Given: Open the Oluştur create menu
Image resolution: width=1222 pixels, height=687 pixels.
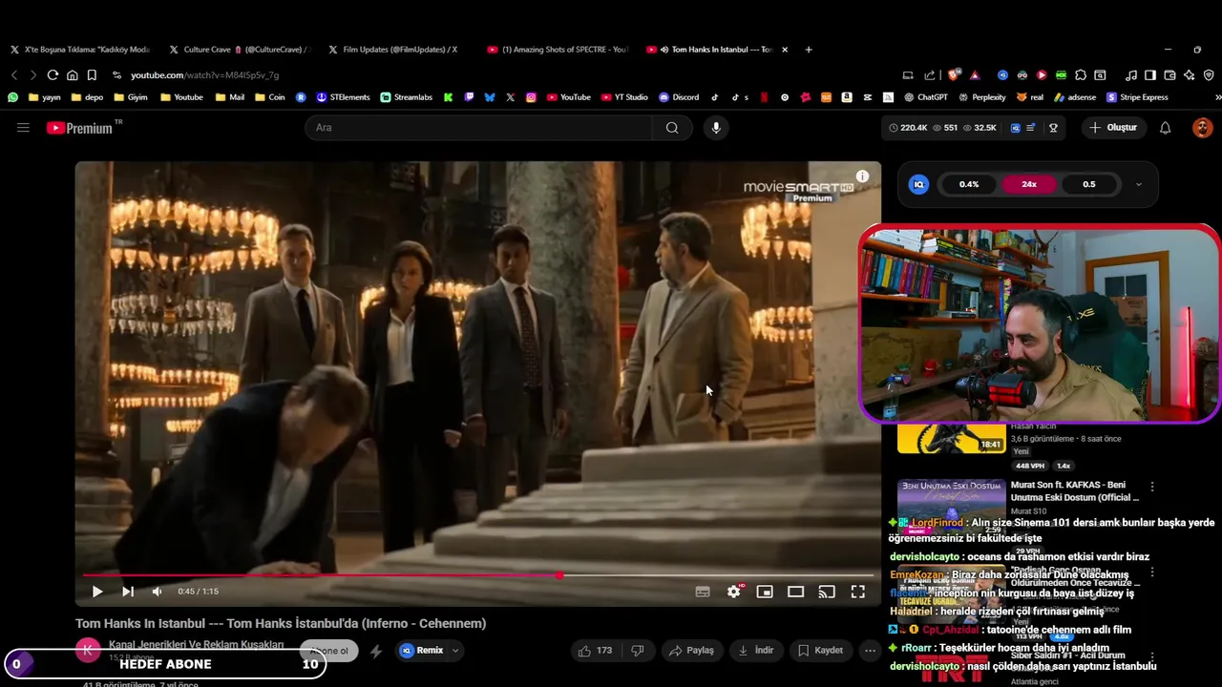Looking at the screenshot, I should pyautogui.click(x=1114, y=127).
